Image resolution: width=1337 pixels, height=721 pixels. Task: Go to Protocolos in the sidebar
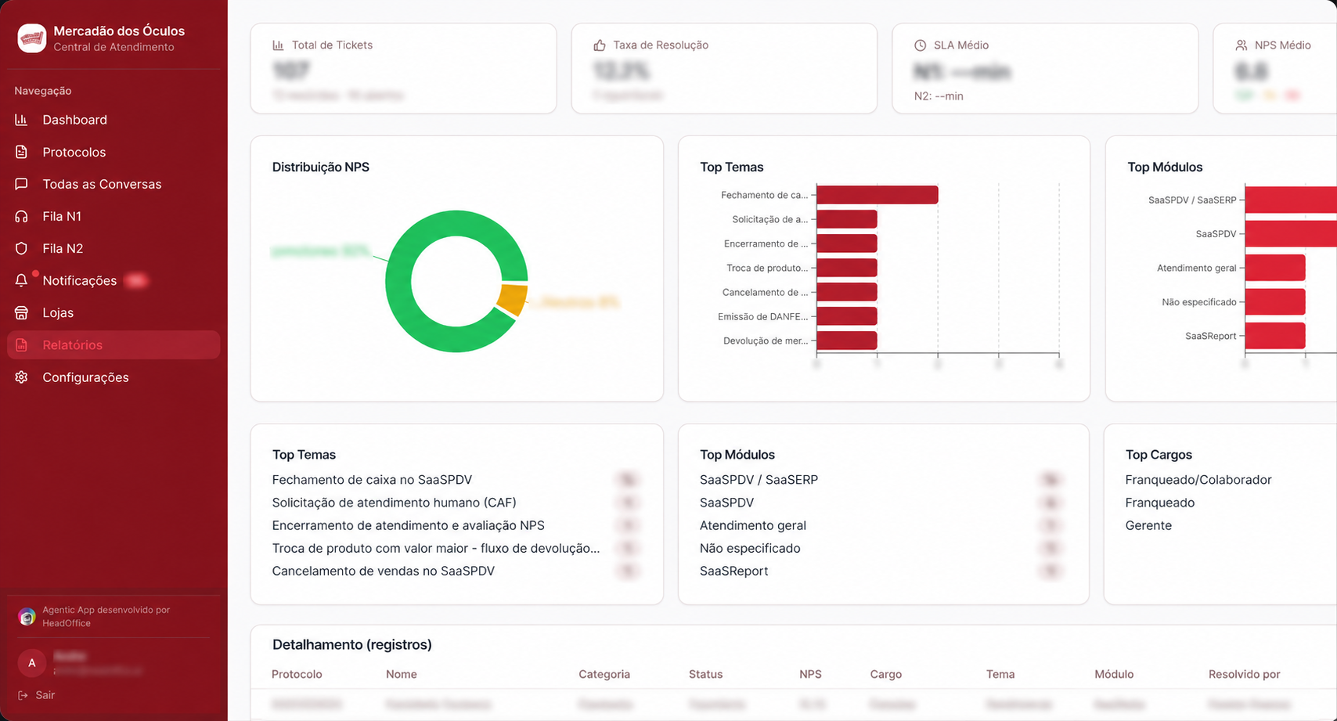[x=114, y=152]
